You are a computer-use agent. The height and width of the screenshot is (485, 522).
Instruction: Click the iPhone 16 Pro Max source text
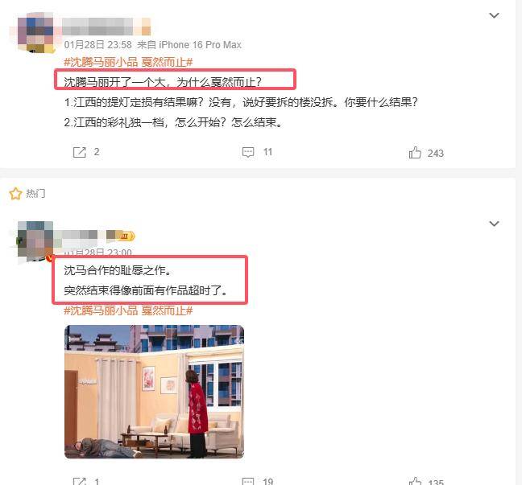(x=200, y=44)
